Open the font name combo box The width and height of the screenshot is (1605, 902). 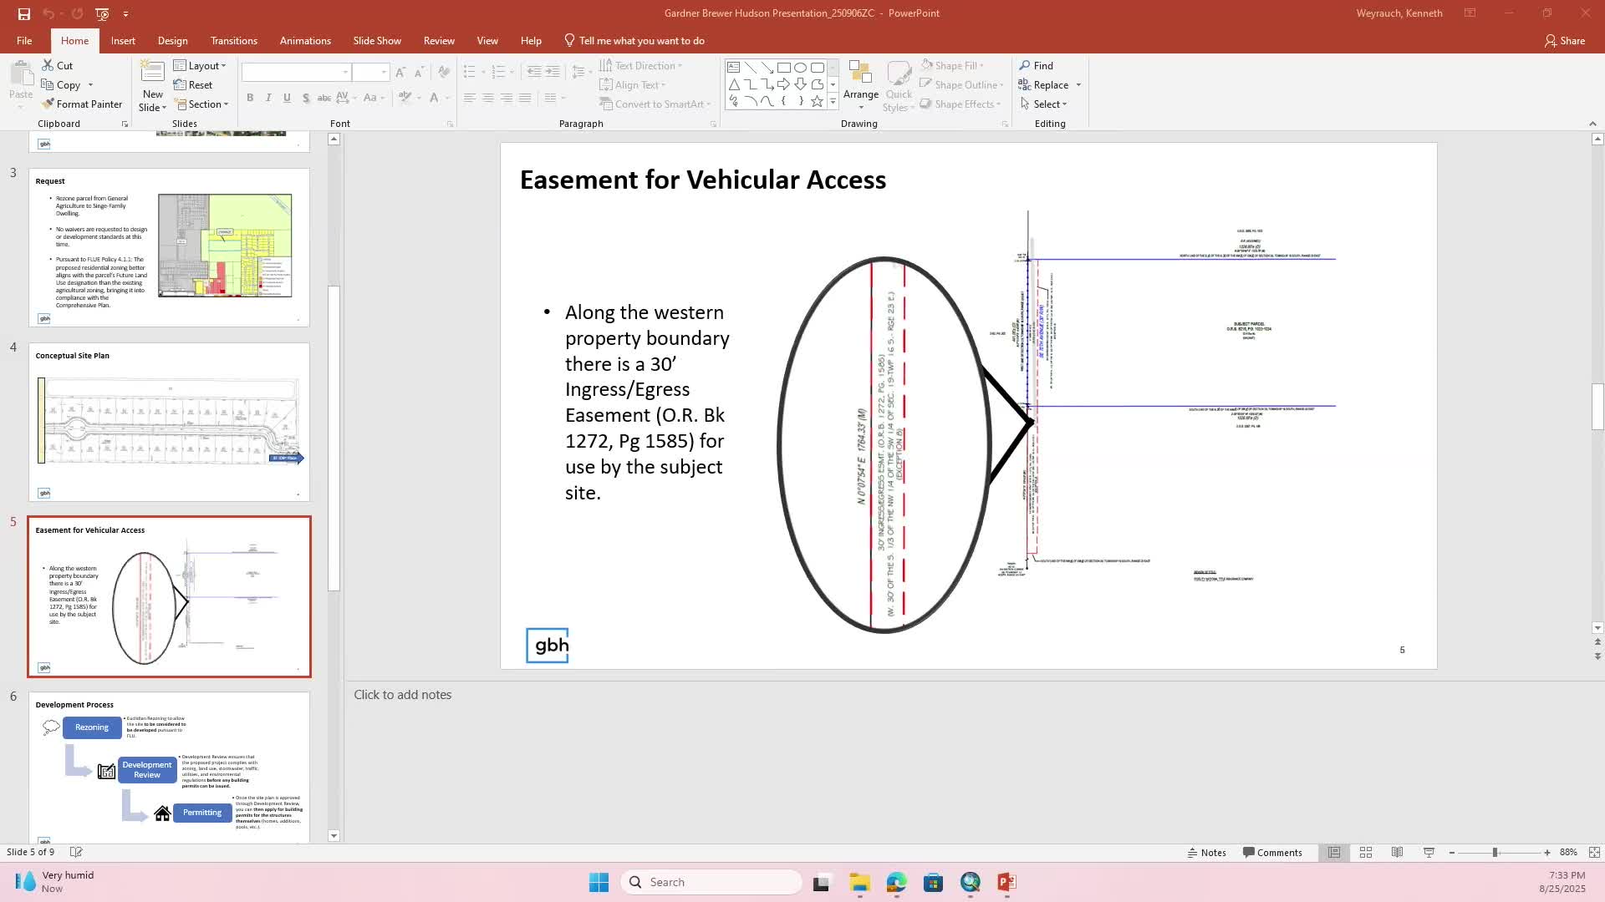[296, 73]
